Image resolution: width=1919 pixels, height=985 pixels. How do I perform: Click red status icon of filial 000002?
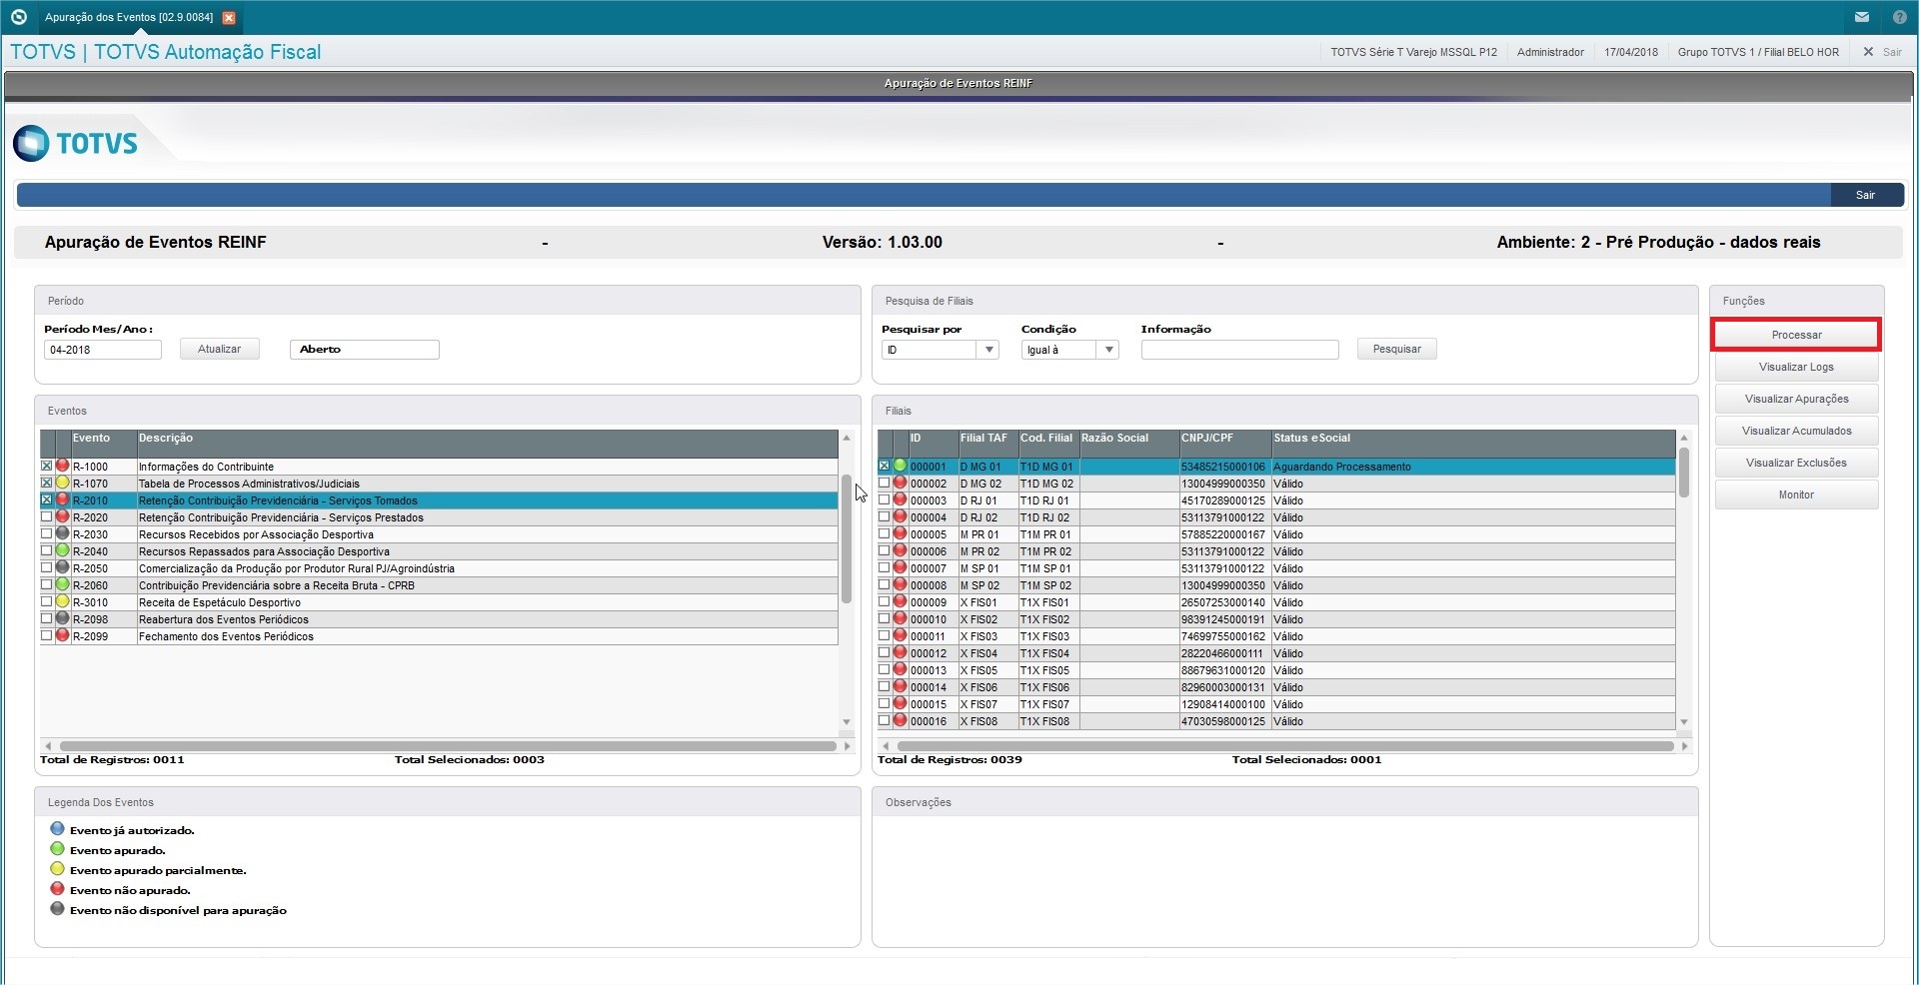[900, 483]
